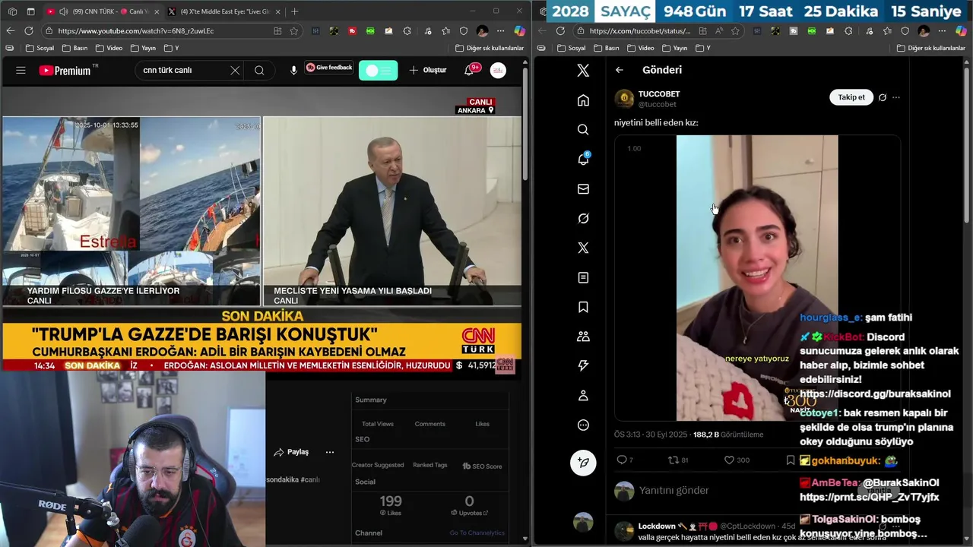The image size is (973, 547).
Task: Click the Takip et follow button
Action: coord(851,97)
